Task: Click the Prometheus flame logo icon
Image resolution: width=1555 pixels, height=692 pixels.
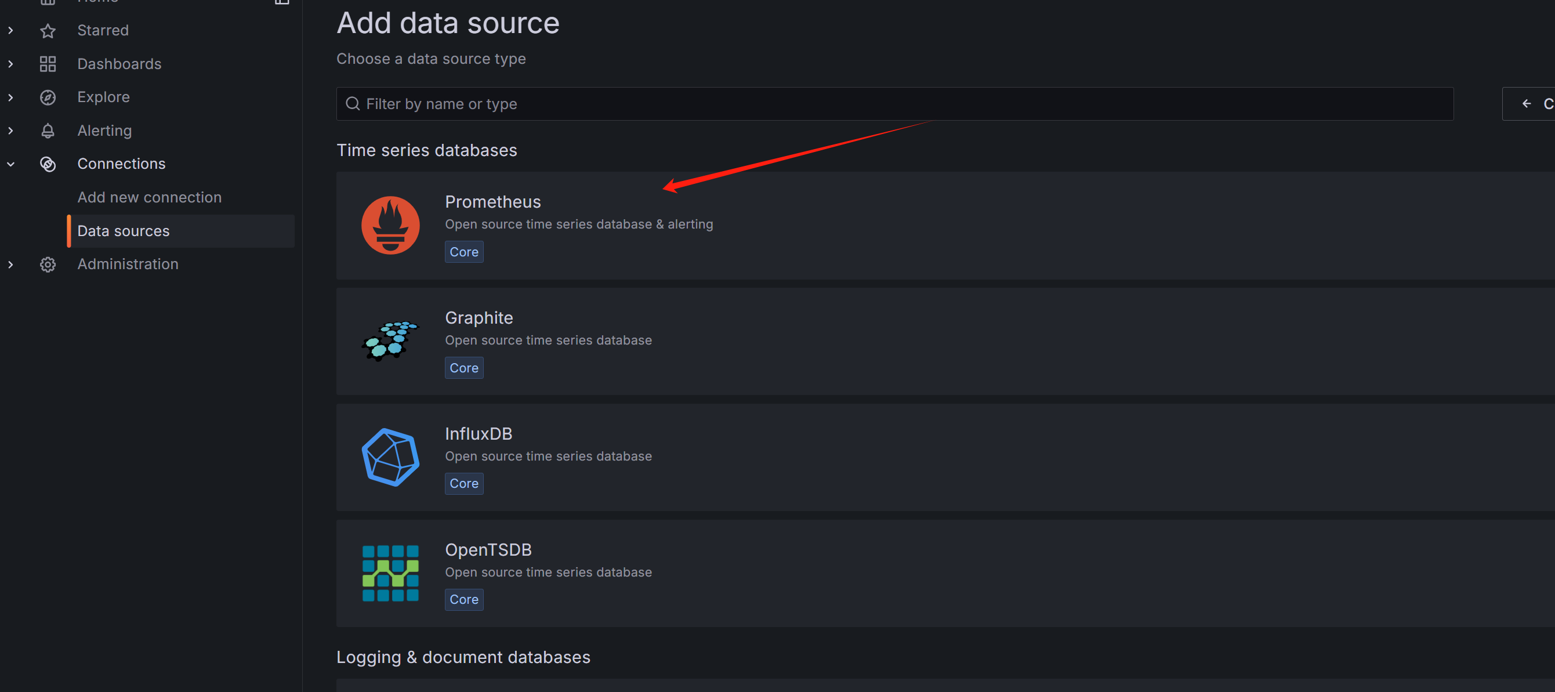Action: coord(390,225)
